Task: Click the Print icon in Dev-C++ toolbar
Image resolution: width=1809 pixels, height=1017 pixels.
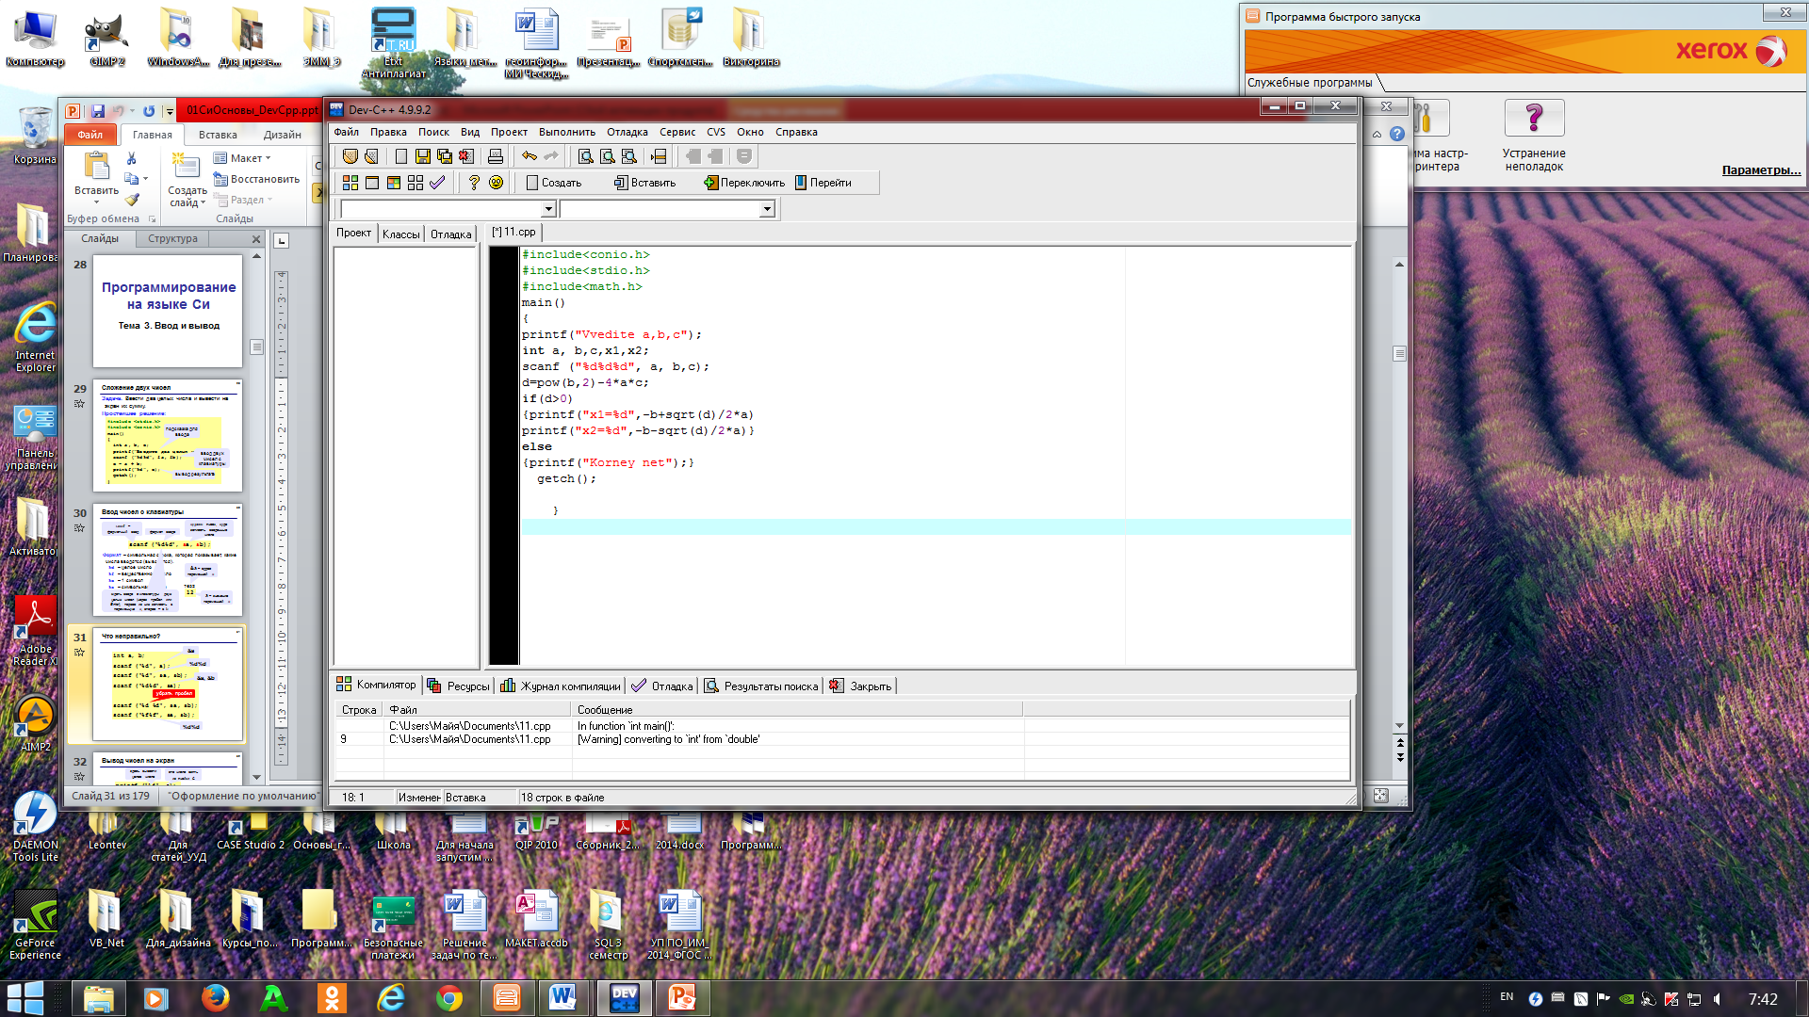Action: click(x=495, y=156)
